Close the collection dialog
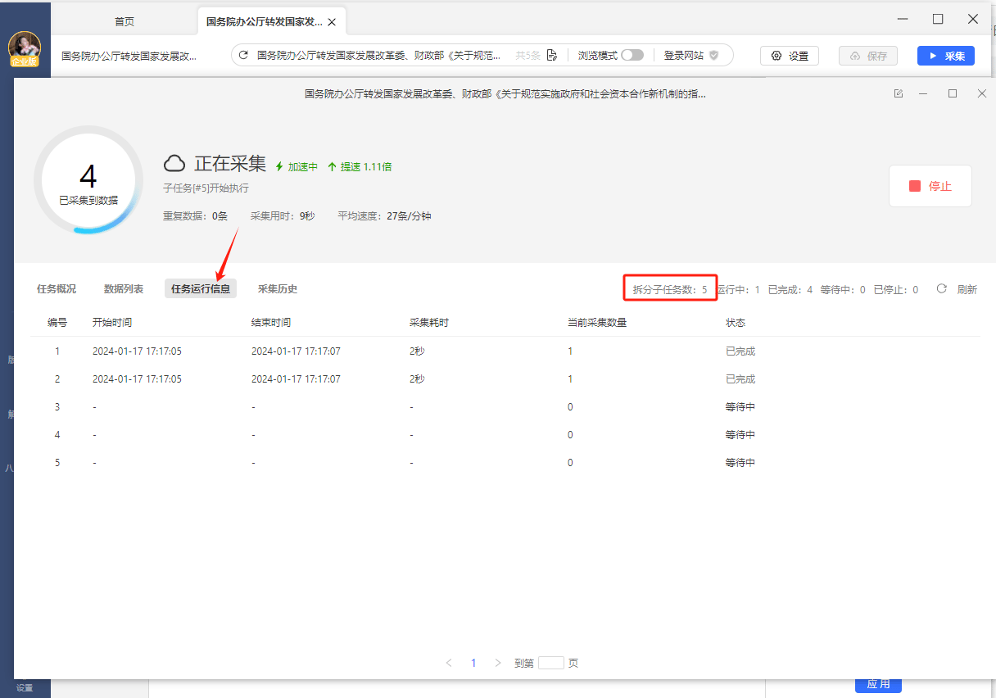The width and height of the screenshot is (996, 698). click(982, 94)
